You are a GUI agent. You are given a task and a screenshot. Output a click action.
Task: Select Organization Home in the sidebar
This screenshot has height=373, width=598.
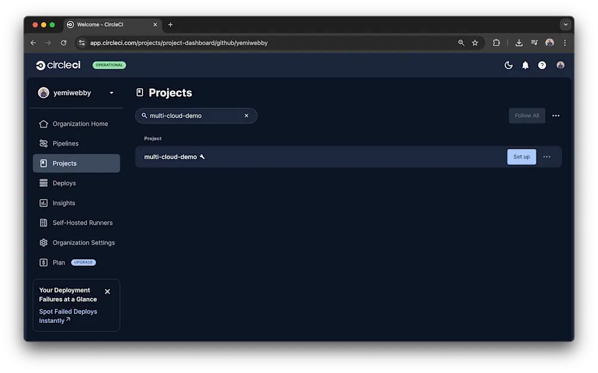[80, 123]
